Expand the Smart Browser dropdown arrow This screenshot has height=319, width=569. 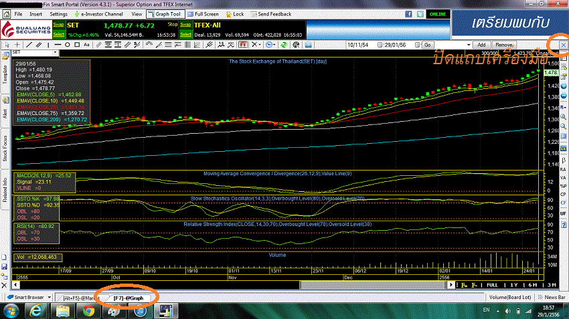50,297
